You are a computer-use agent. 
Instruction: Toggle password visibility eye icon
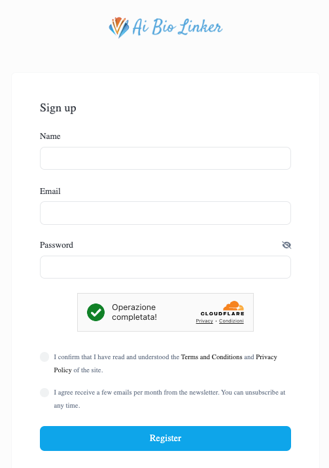pos(286,245)
